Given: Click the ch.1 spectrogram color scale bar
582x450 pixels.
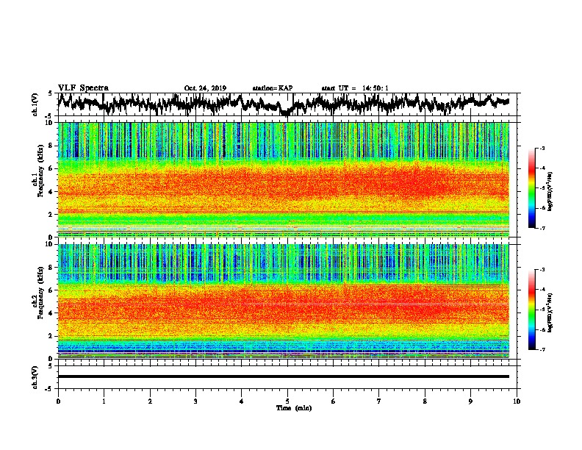Looking at the screenshot, I should pyautogui.click(x=531, y=188).
